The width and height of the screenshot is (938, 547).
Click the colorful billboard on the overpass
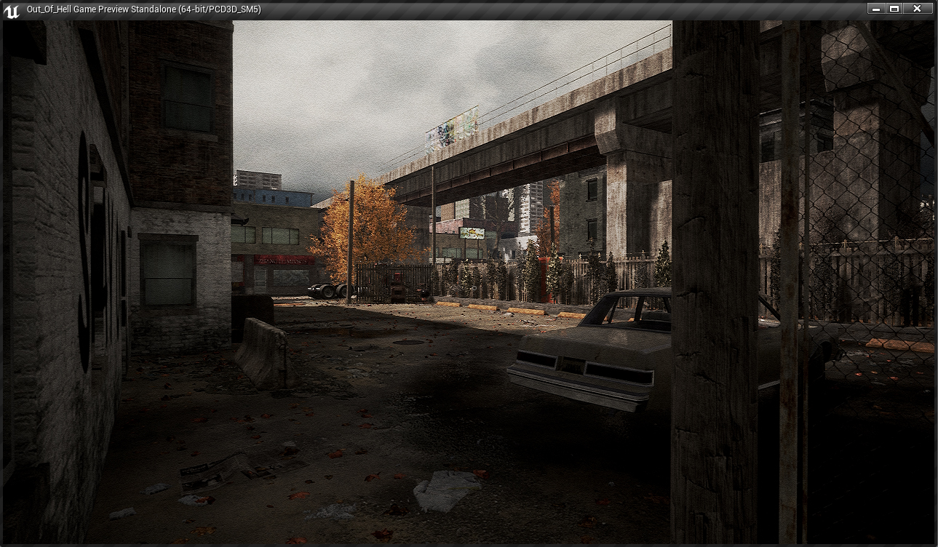click(452, 129)
